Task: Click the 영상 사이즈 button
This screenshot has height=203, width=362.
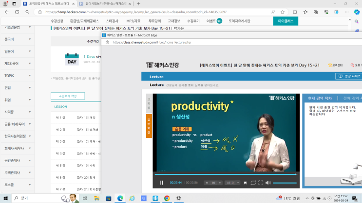Action: point(349,76)
